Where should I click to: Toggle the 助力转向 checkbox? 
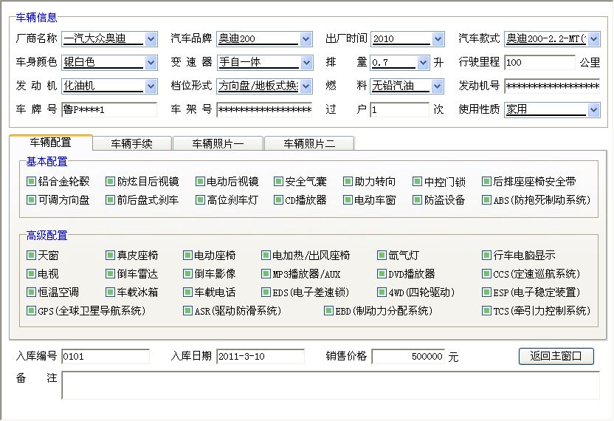click(x=348, y=181)
